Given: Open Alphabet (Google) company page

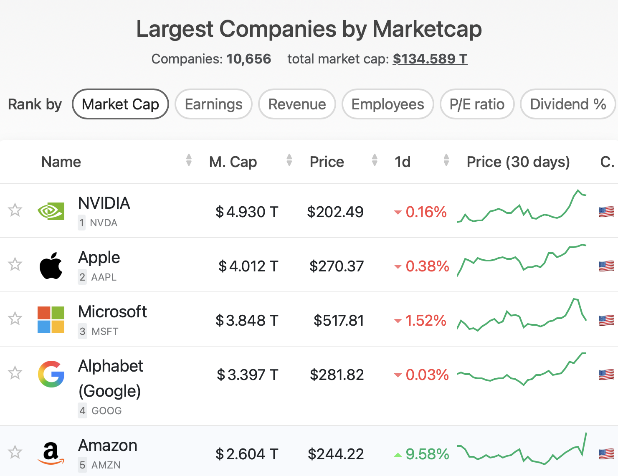Looking at the screenshot, I should click(111, 378).
